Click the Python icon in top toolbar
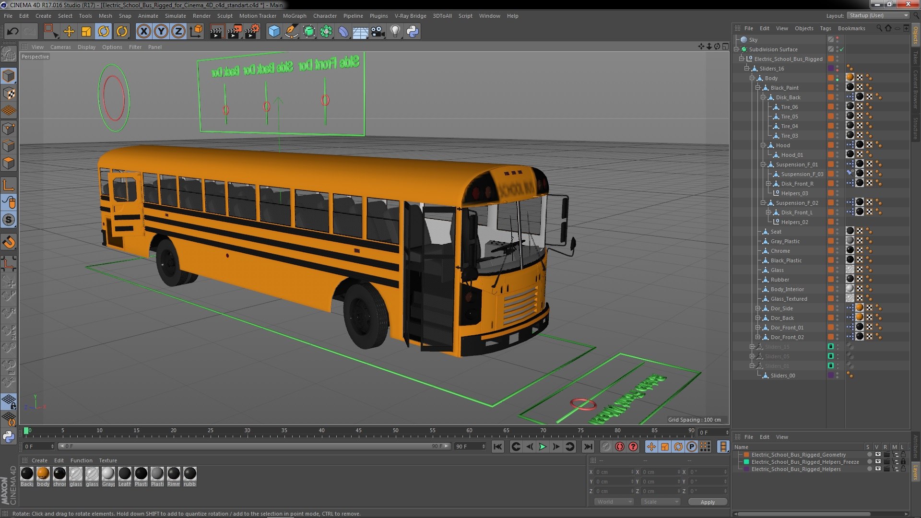The width and height of the screenshot is (921, 518). pyautogui.click(x=413, y=32)
